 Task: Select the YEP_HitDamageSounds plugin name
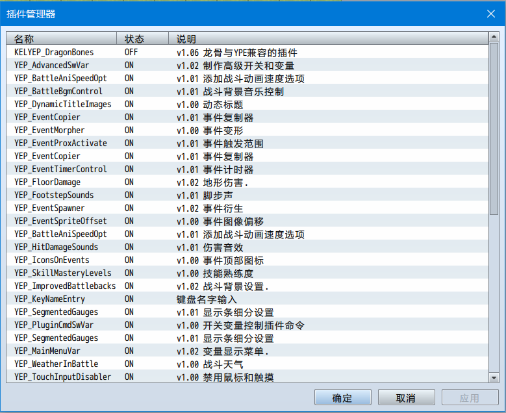(56, 247)
